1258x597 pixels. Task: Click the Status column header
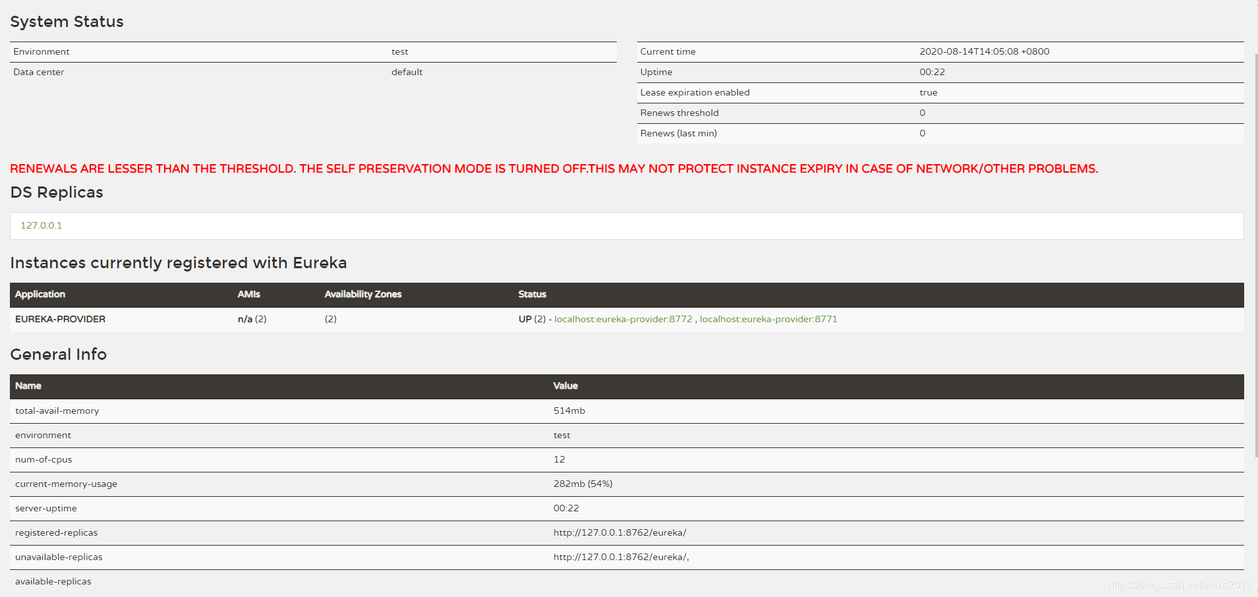532,295
